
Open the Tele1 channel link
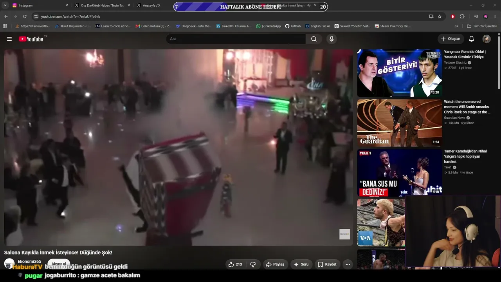448,167
